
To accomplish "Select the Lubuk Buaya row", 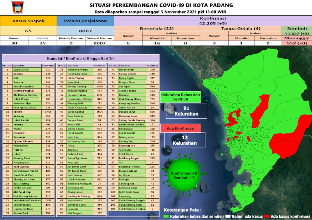I will [x=28, y=99].
